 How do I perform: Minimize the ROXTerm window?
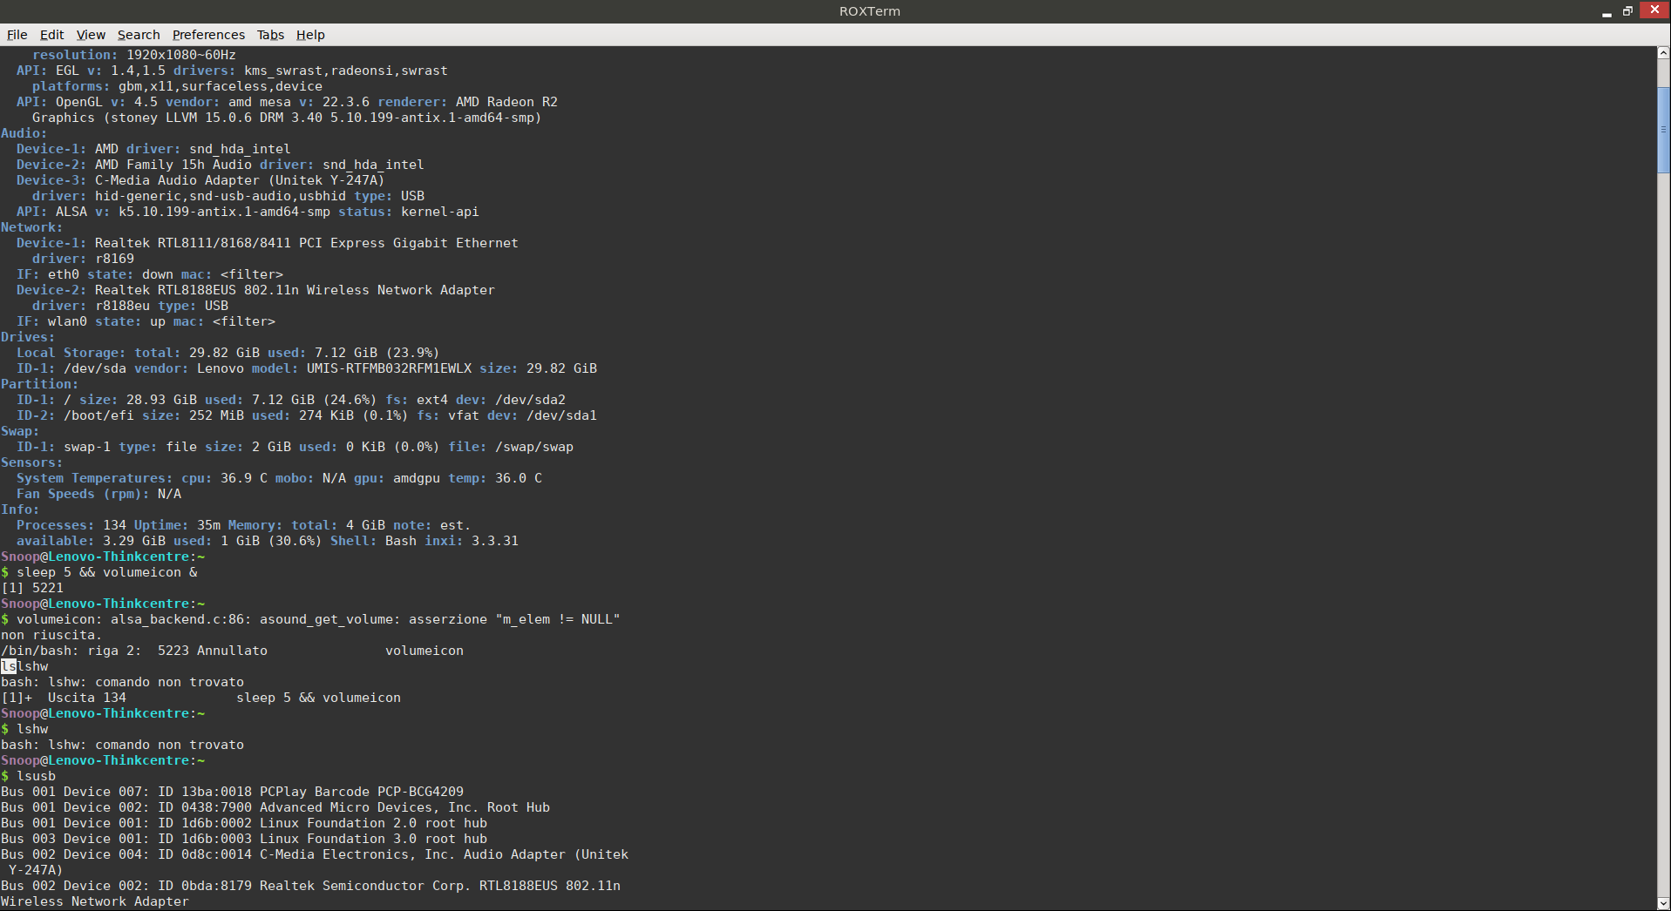1606,11
